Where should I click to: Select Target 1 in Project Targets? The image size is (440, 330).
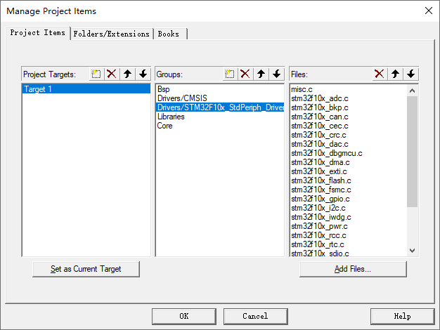(86, 89)
